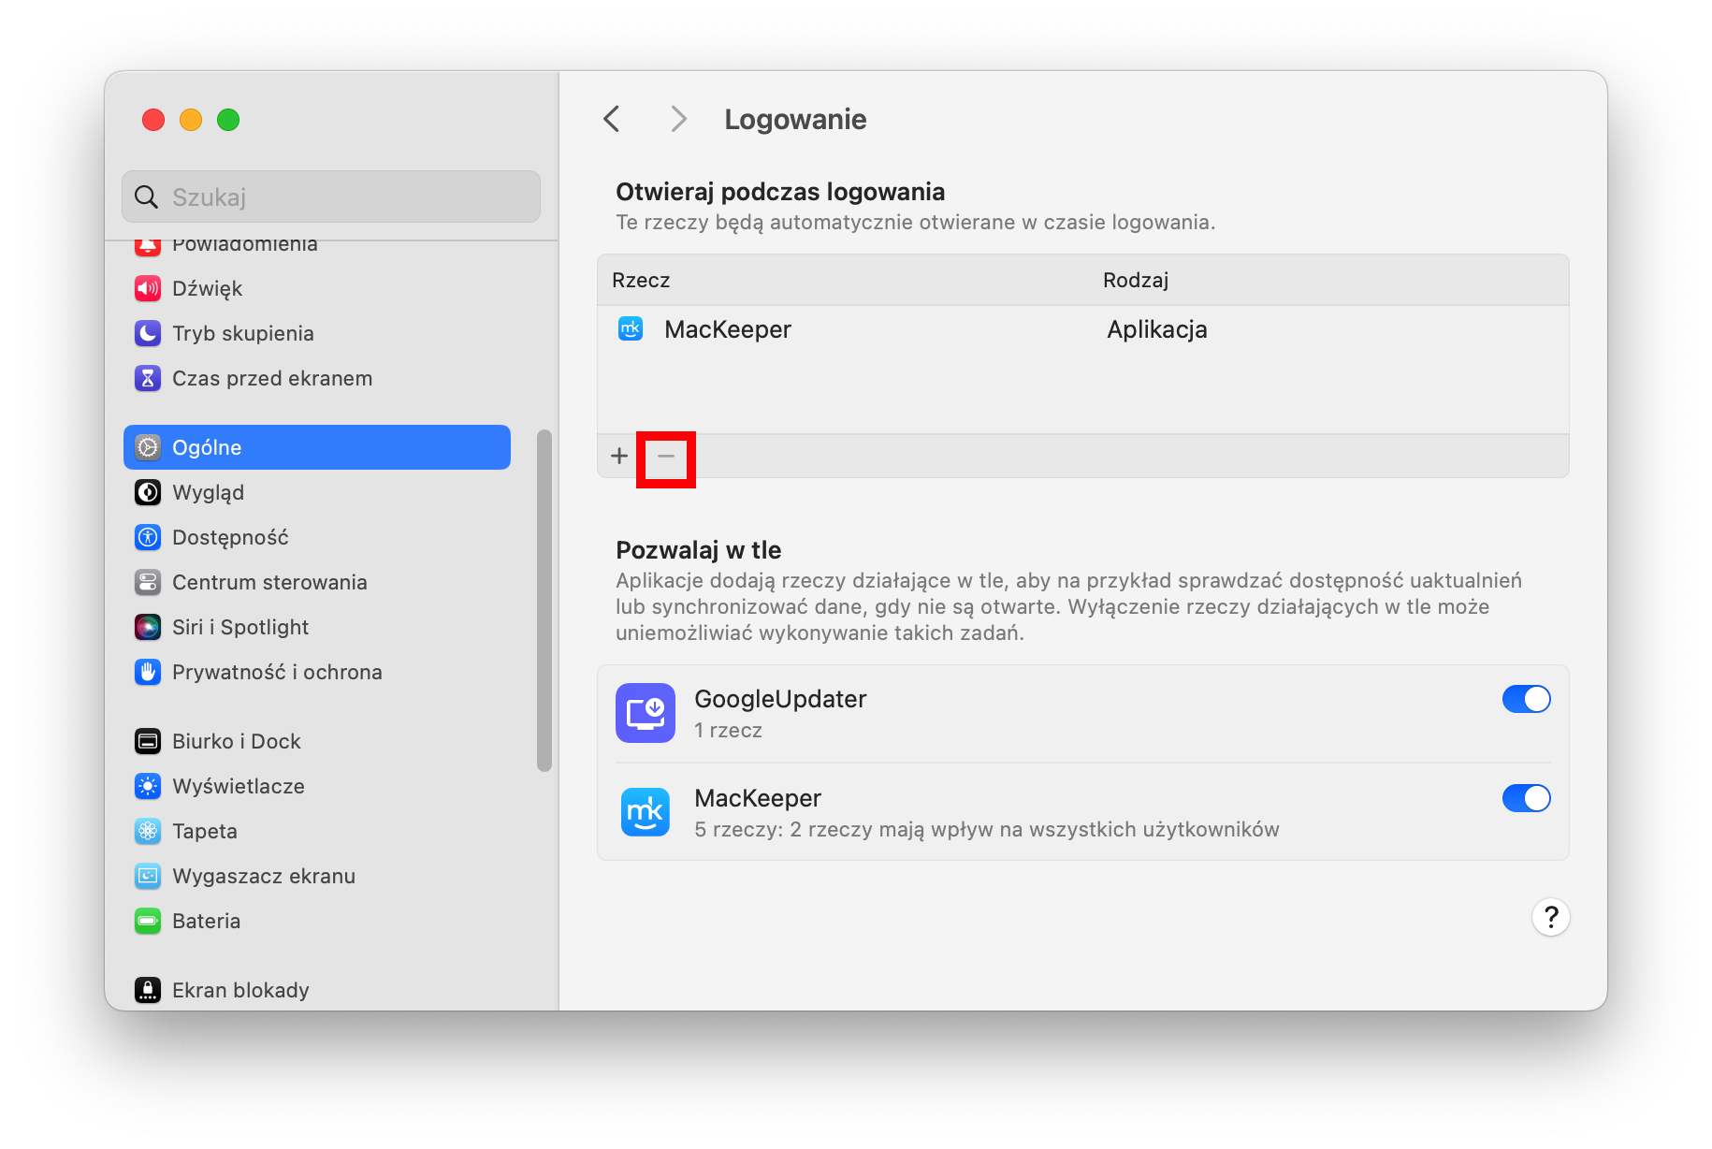The width and height of the screenshot is (1712, 1149).
Task: Click the Bateria battery icon
Action: coord(148,921)
